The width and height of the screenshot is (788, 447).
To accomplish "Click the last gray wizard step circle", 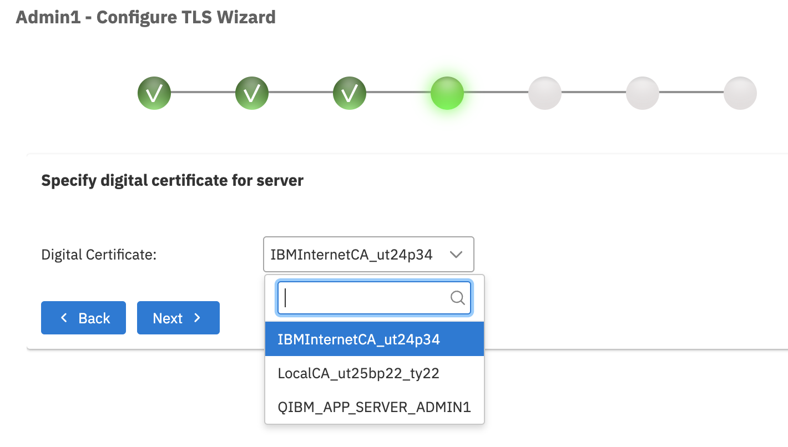I will tap(740, 93).
